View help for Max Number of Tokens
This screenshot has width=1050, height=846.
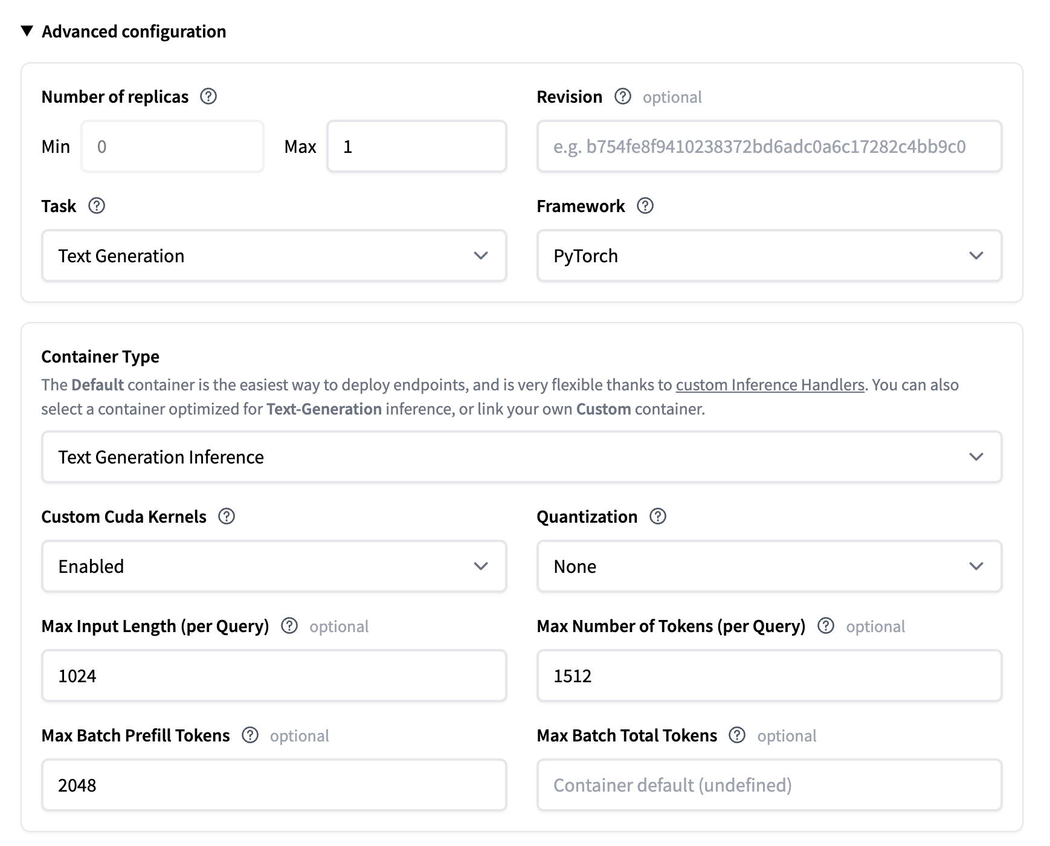[x=826, y=627]
